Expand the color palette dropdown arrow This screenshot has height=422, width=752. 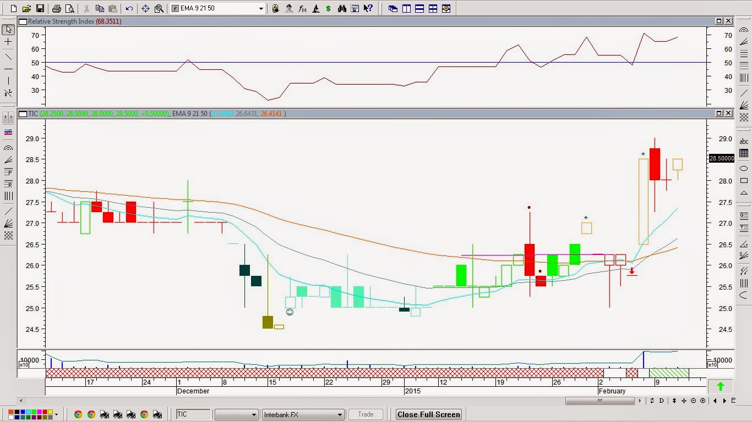coord(57,414)
